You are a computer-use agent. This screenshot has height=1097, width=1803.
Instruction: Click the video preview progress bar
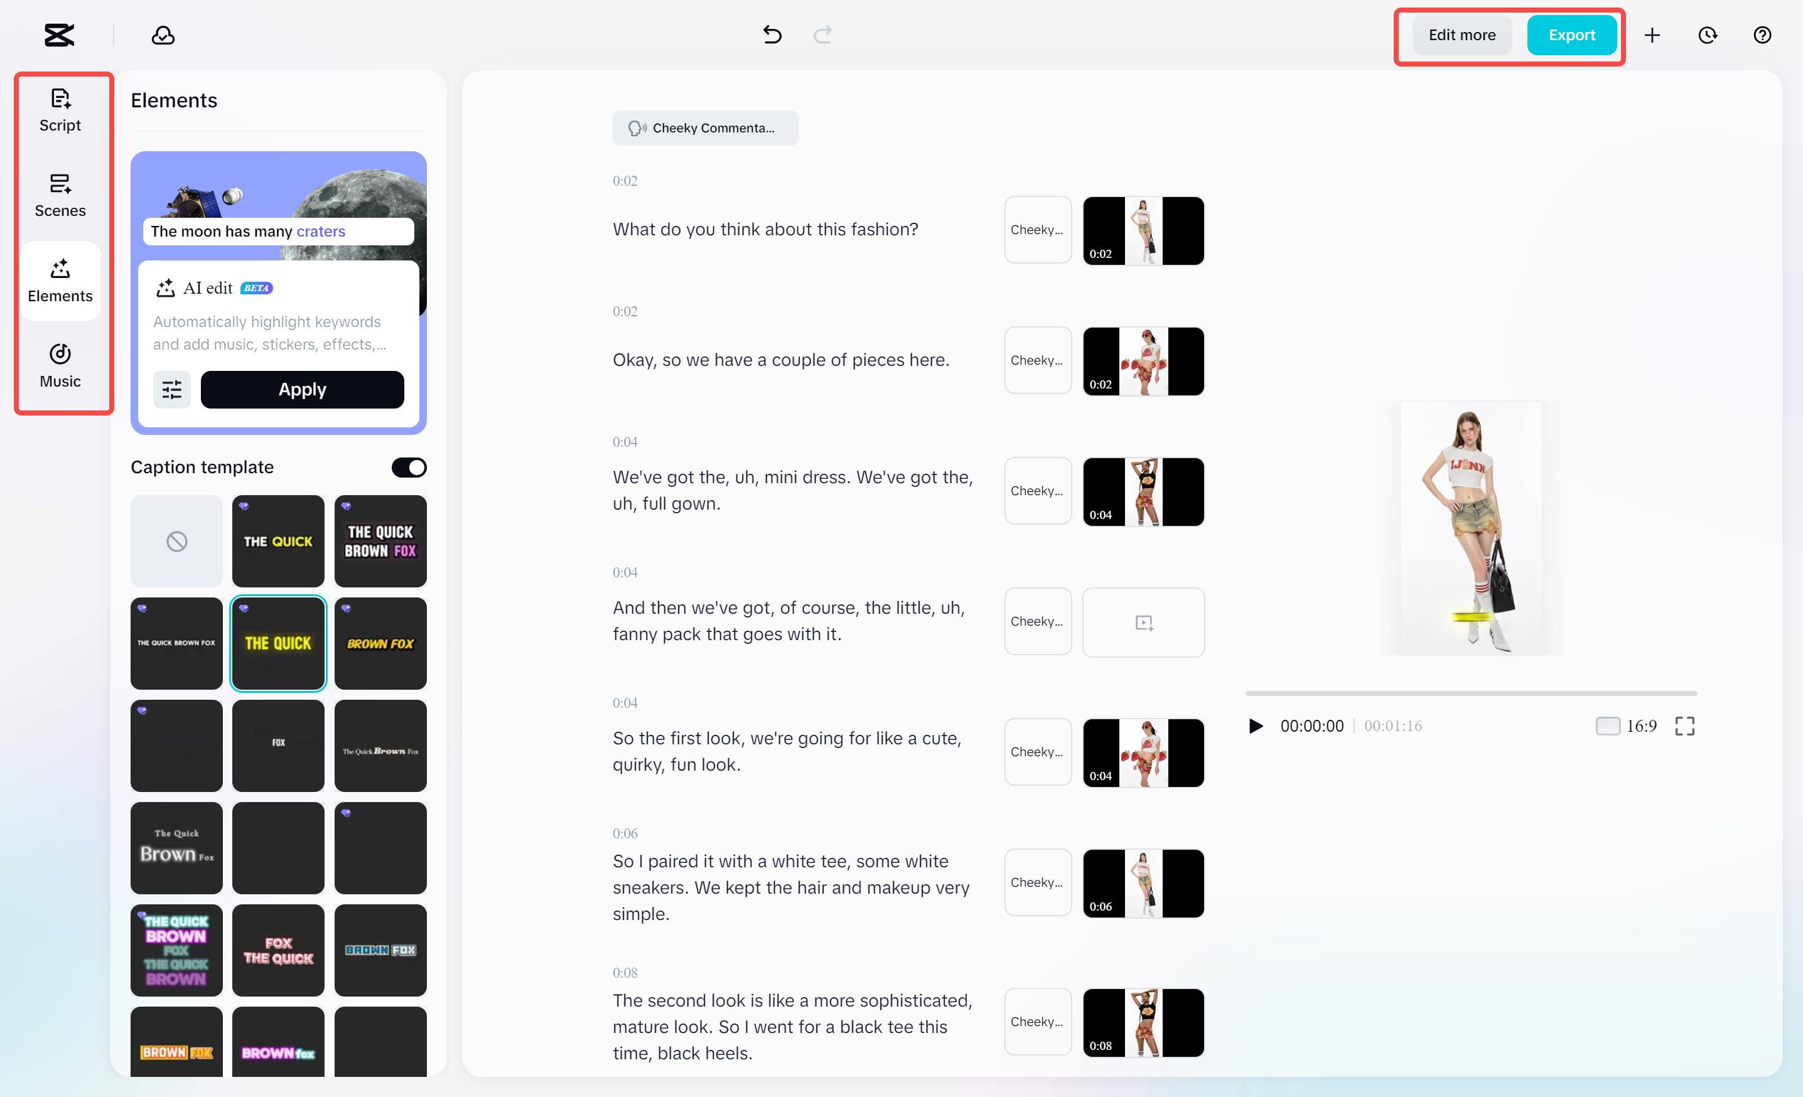(1471, 693)
